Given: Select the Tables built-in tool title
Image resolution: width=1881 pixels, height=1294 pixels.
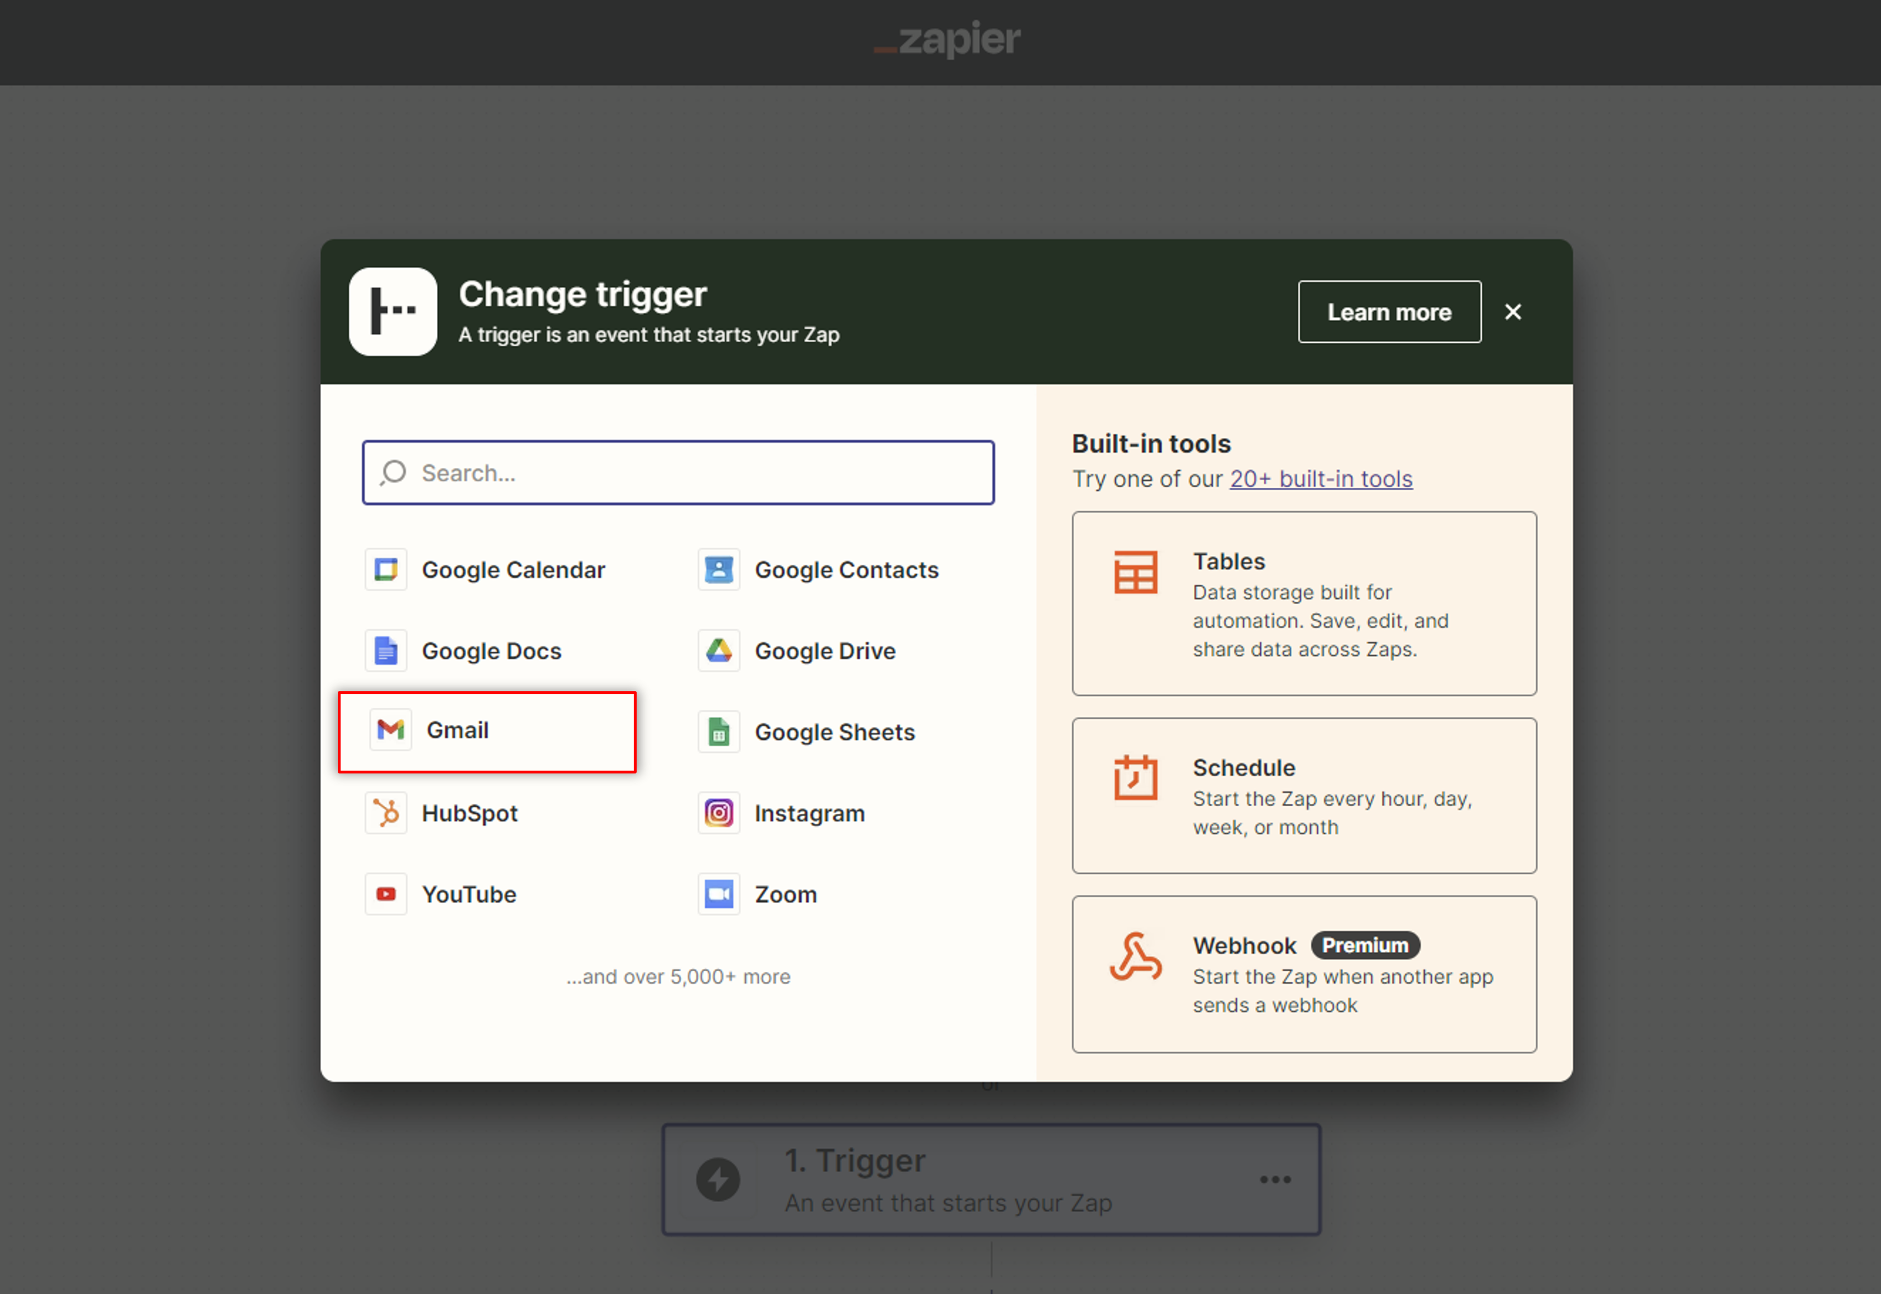Looking at the screenshot, I should 1228,561.
